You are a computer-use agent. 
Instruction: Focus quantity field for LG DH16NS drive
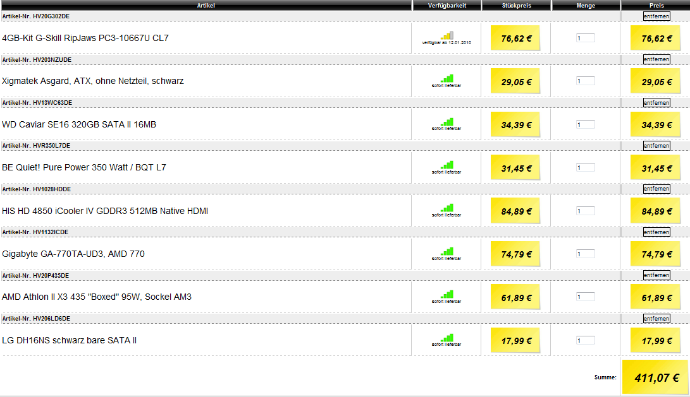(x=586, y=341)
